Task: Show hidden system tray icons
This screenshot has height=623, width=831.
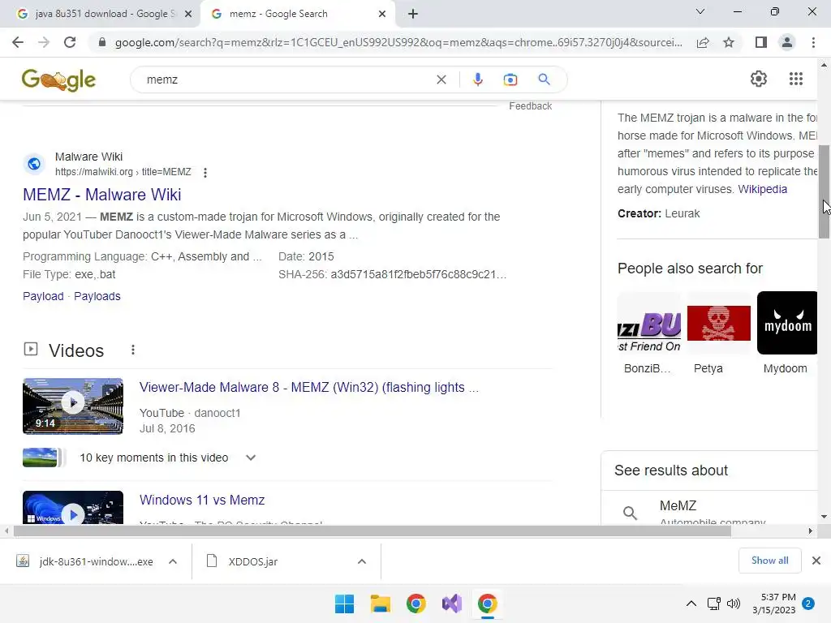Action: tap(691, 604)
